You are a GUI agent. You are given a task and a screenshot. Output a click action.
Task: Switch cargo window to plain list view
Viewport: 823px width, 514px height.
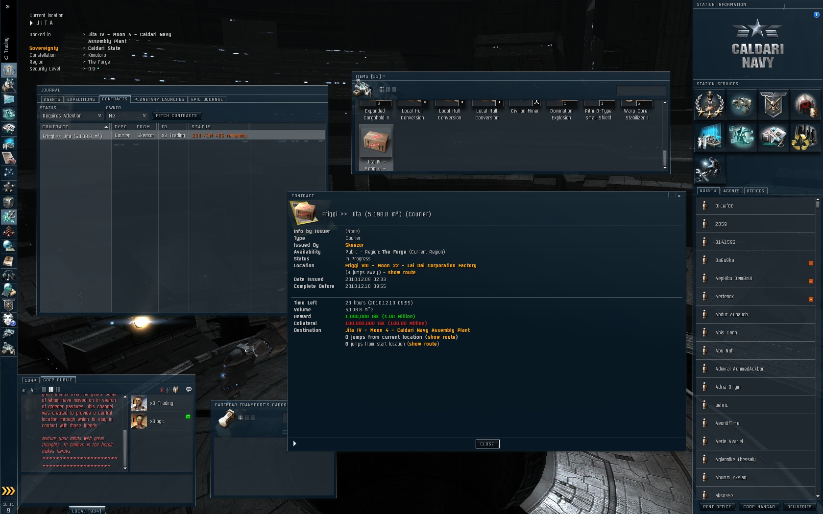(253, 418)
